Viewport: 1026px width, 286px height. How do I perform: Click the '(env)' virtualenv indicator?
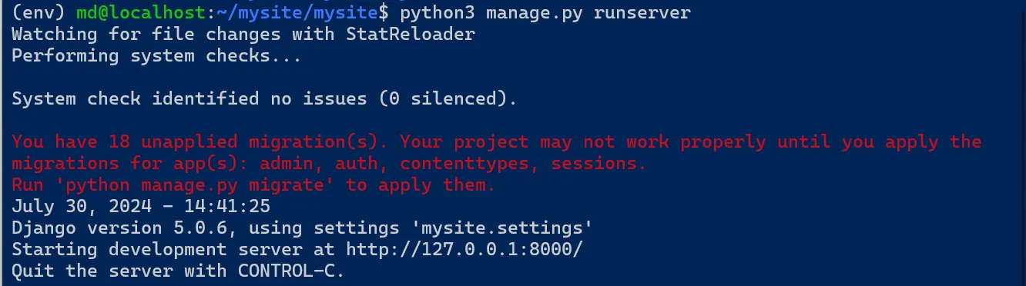point(39,13)
